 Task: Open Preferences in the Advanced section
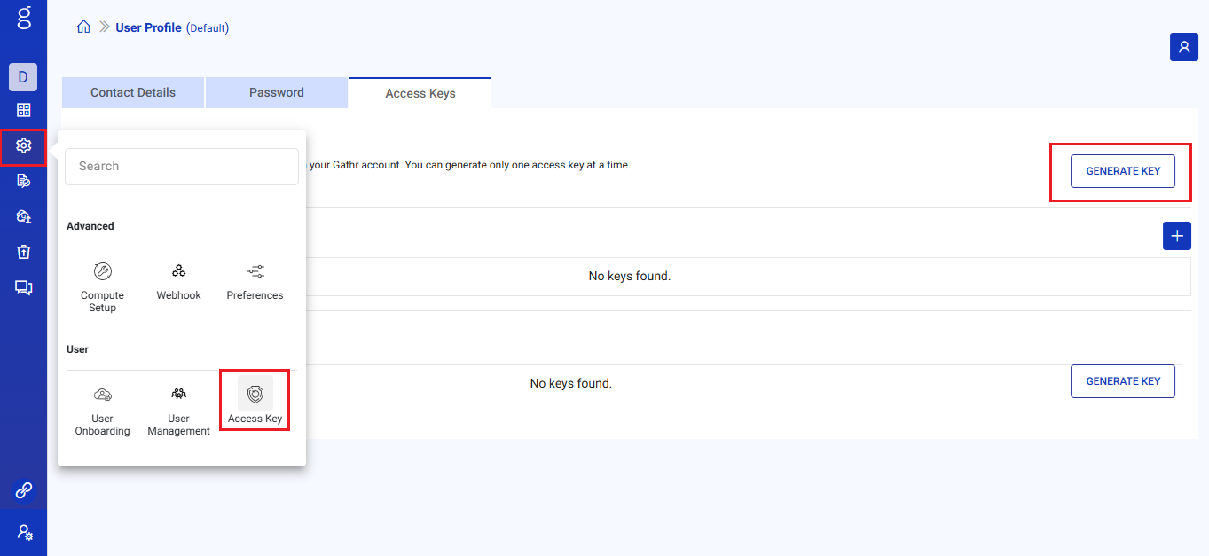click(x=255, y=282)
